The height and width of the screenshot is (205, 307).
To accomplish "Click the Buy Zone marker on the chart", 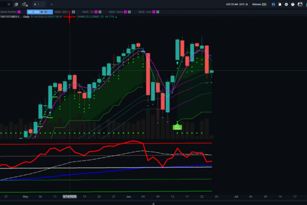I will pos(178,127).
